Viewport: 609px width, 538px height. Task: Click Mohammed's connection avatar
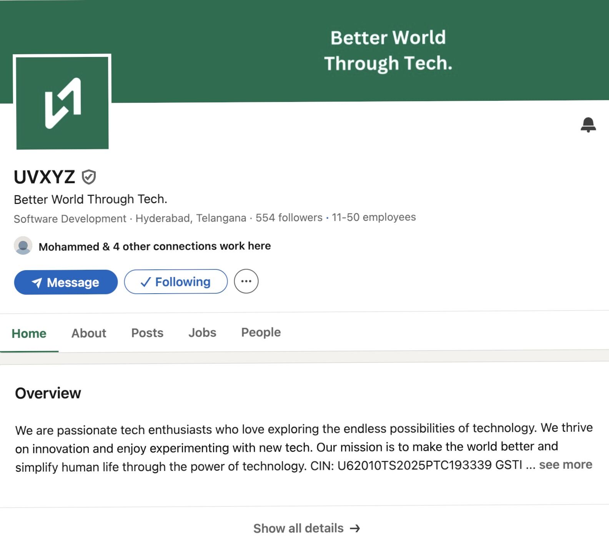coord(23,246)
